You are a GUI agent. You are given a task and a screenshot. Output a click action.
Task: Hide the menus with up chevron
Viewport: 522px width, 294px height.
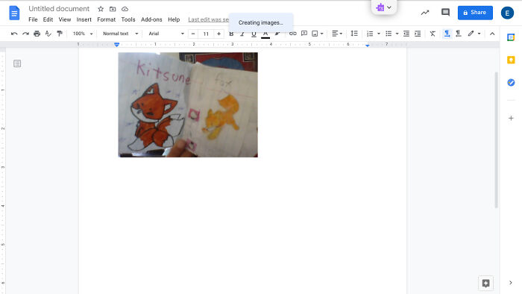492,34
